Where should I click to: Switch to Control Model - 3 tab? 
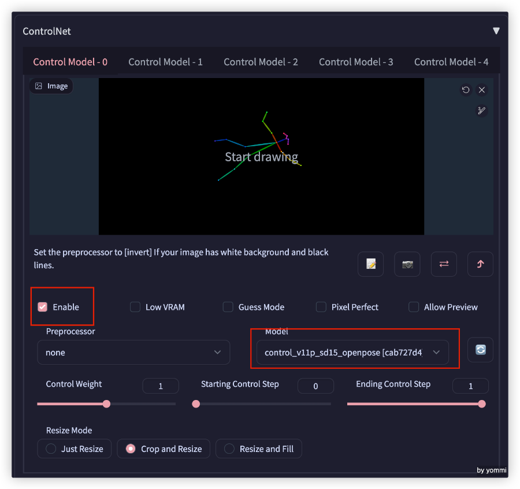tap(356, 62)
